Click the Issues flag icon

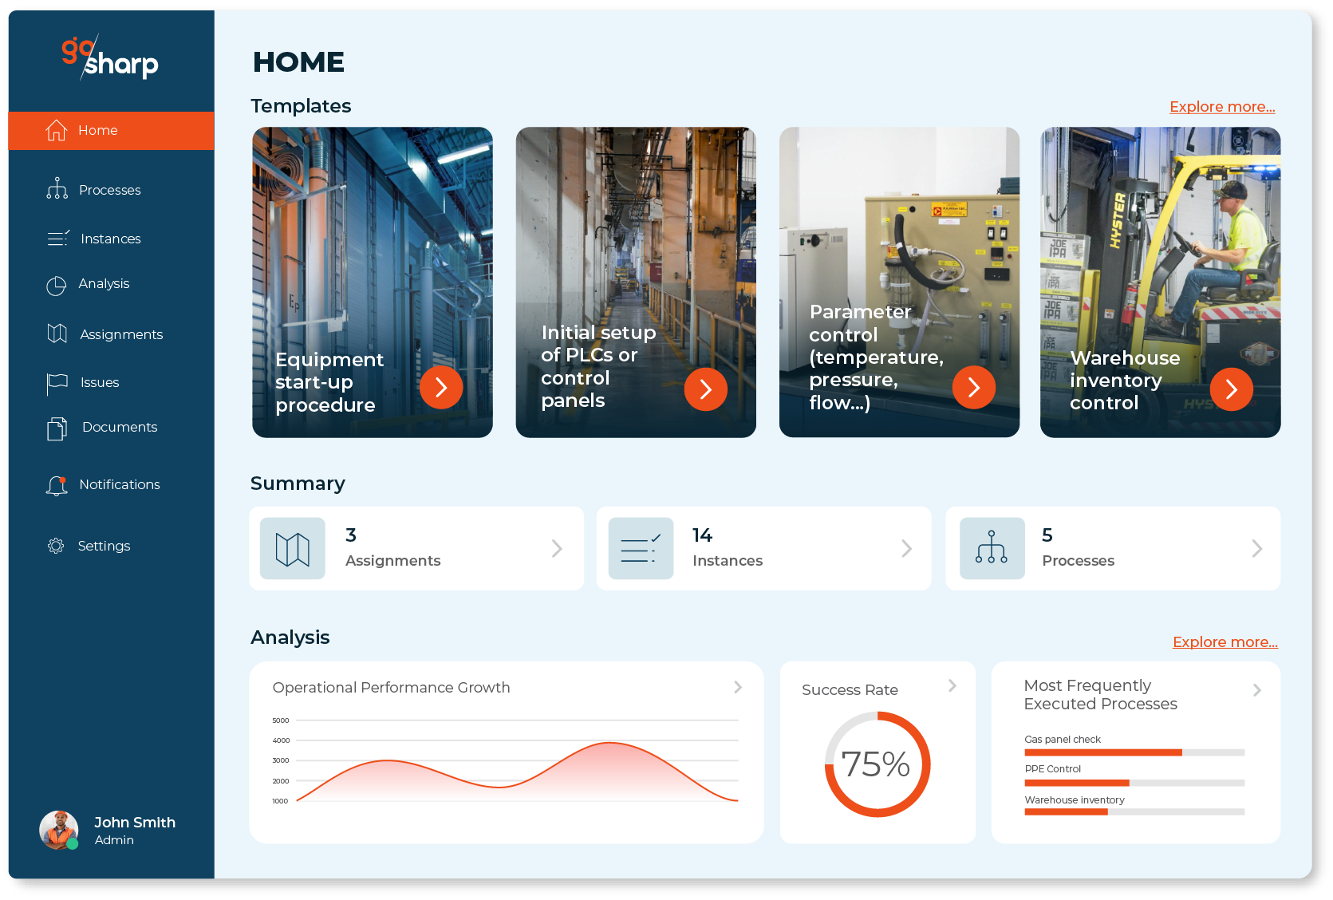pos(57,383)
